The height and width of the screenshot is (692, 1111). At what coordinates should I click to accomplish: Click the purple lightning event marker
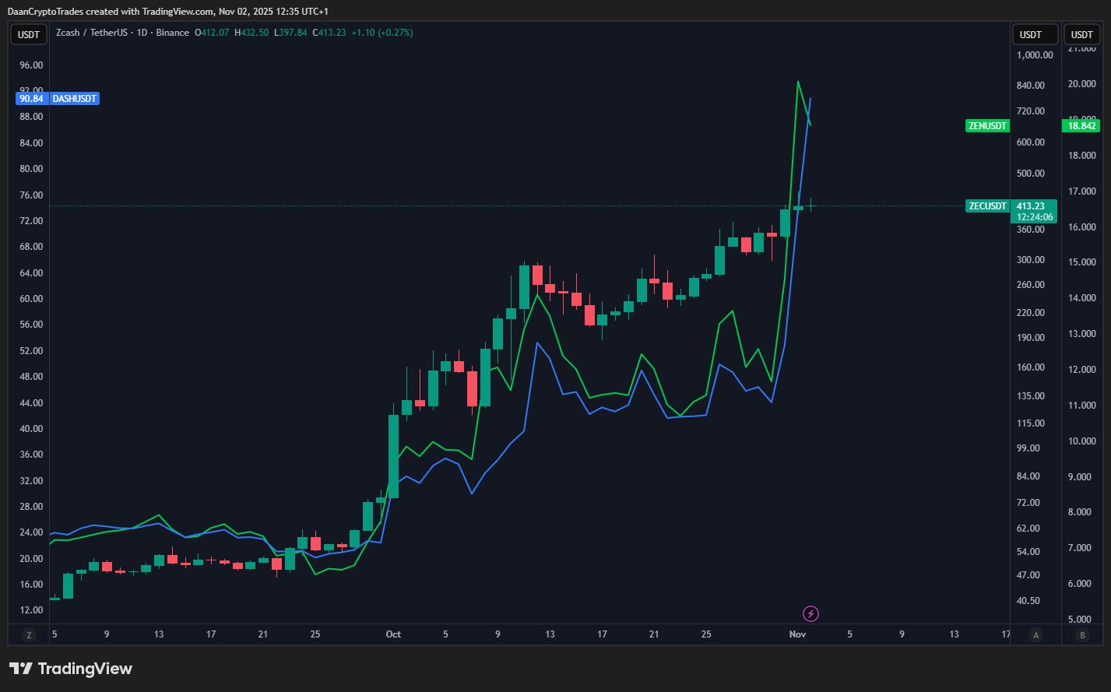pyautogui.click(x=810, y=613)
